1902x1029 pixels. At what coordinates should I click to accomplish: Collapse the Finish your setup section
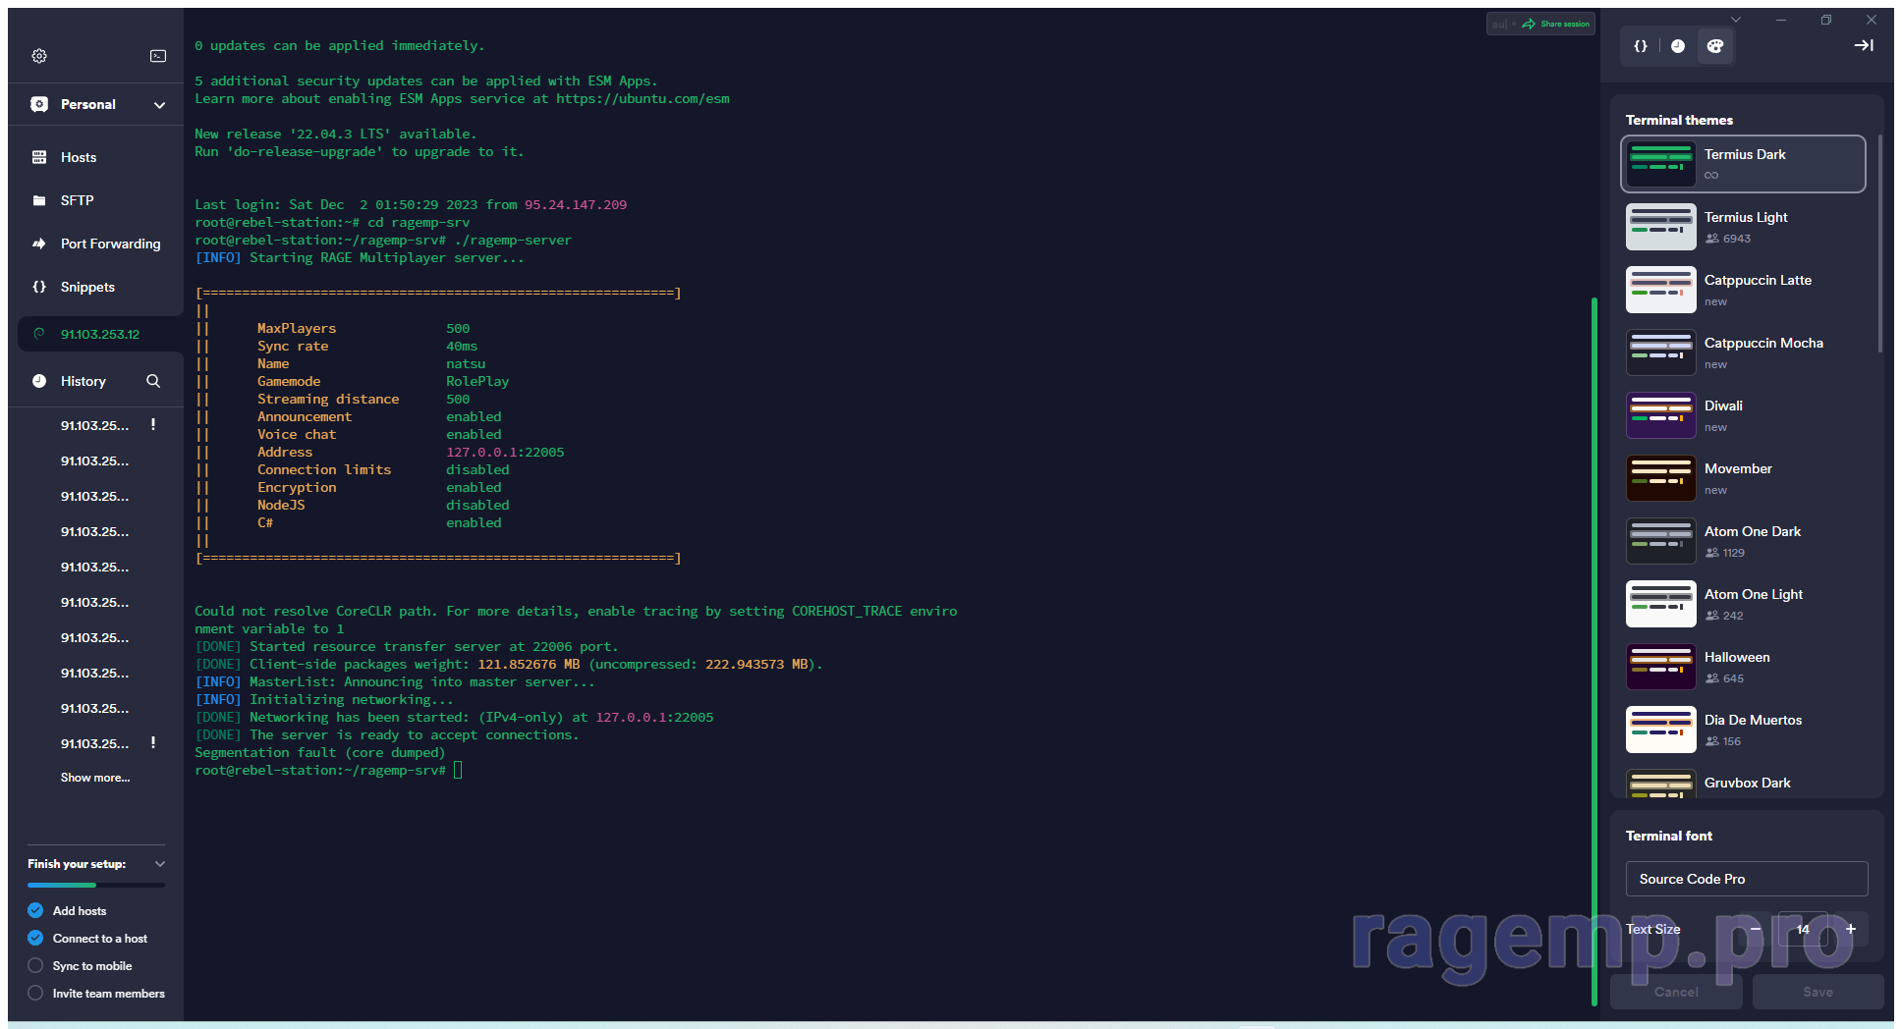click(x=160, y=864)
